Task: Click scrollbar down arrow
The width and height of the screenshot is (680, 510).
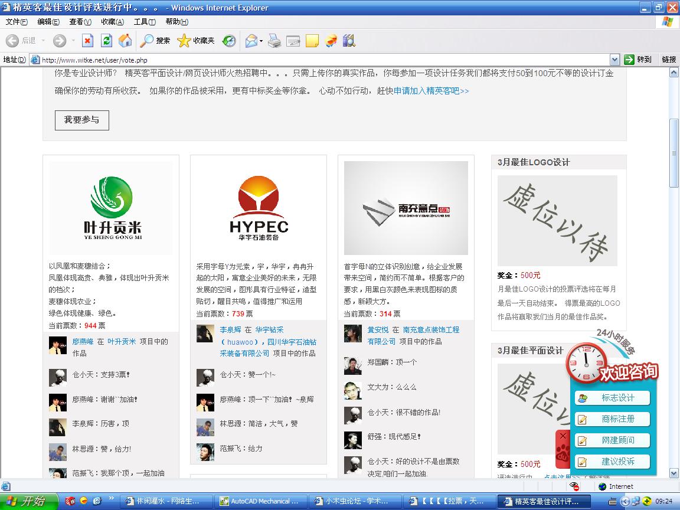Action: tap(674, 473)
